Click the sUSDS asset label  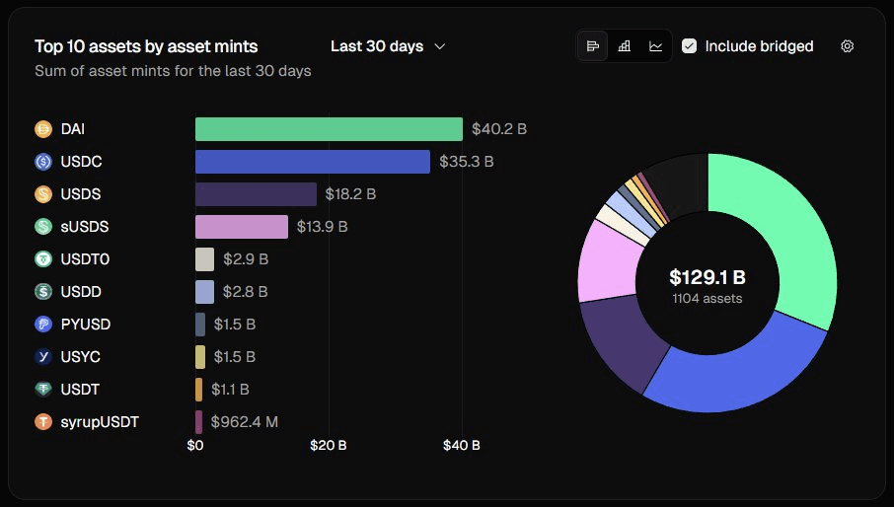pyautogui.click(x=85, y=227)
